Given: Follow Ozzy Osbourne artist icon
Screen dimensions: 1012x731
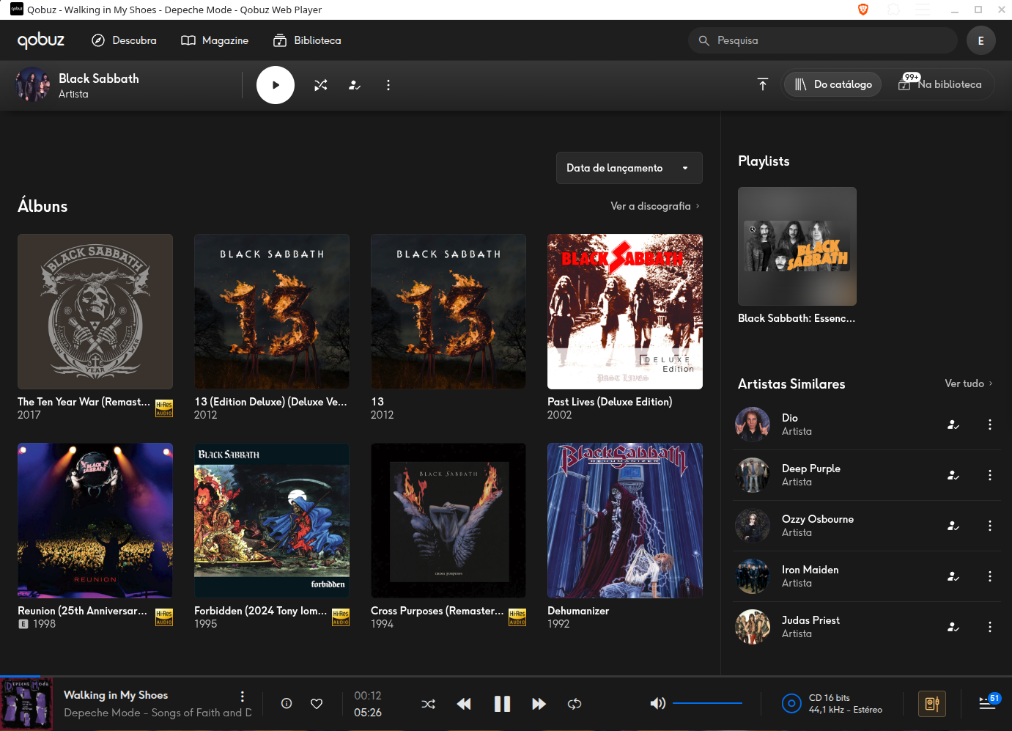Looking at the screenshot, I should [x=953, y=526].
